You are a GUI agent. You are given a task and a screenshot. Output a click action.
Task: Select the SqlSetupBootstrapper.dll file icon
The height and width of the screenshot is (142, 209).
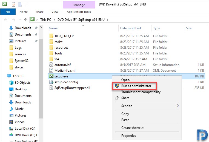point(51,88)
